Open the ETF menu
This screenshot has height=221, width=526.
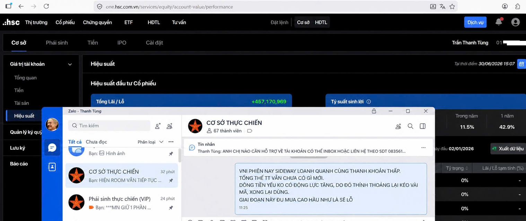[x=129, y=23]
